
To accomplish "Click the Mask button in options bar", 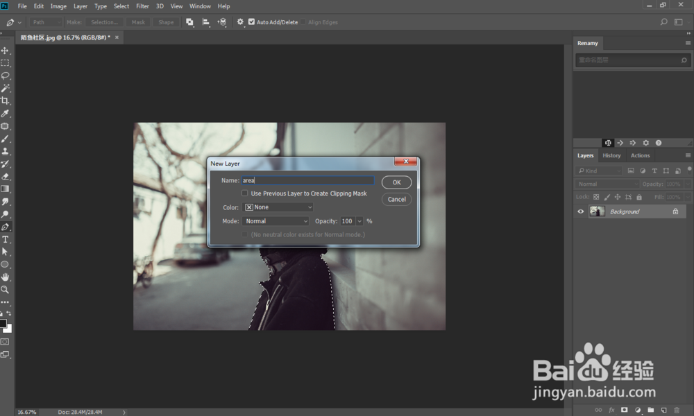I will [x=138, y=22].
